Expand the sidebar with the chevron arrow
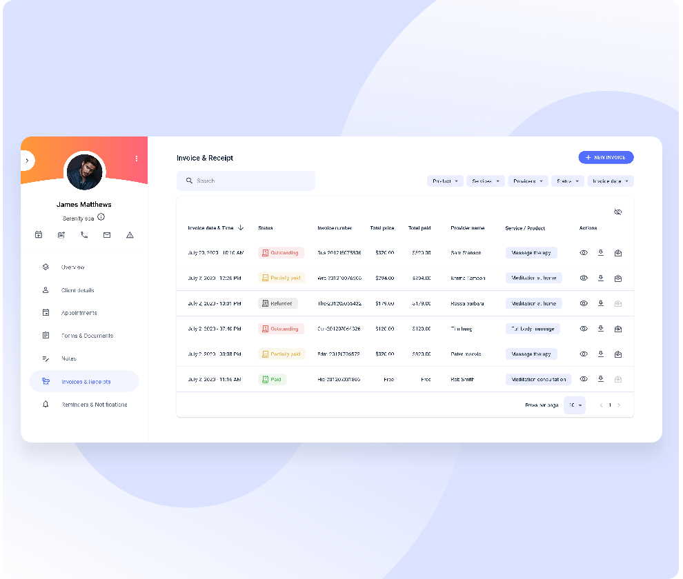 click(27, 161)
